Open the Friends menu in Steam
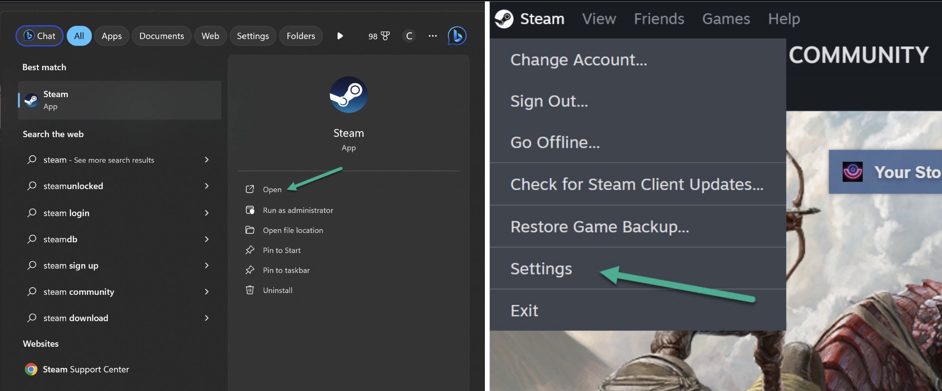 tap(659, 19)
